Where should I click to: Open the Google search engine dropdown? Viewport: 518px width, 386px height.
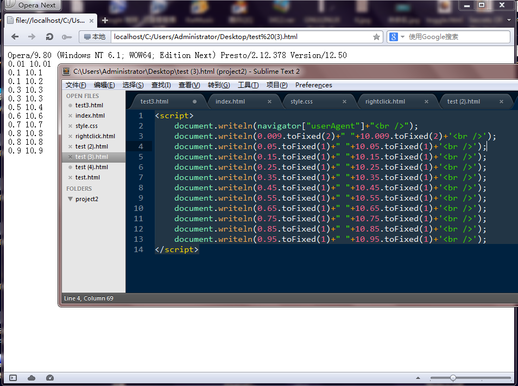(x=402, y=37)
